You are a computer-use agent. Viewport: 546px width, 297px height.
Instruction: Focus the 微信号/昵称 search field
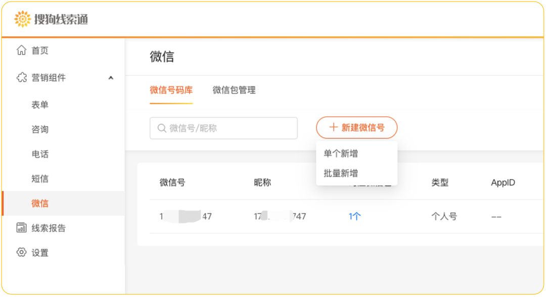click(x=223, y=128)
